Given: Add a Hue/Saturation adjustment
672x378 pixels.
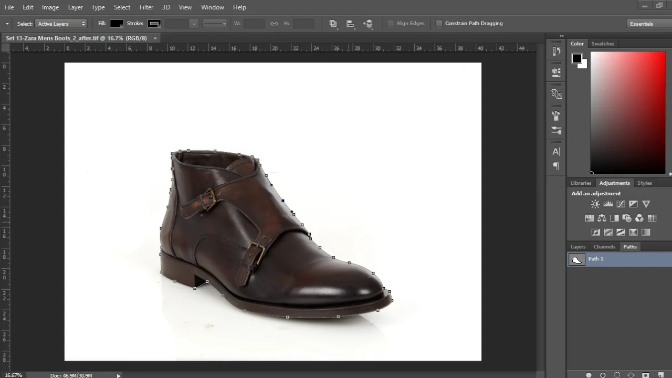Looking at the screenshot, I should click(x=589, y=218).
